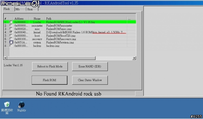Click the list's left scroll arrow
The height and width of the screenshot is (119, 203).
(5, 58)
